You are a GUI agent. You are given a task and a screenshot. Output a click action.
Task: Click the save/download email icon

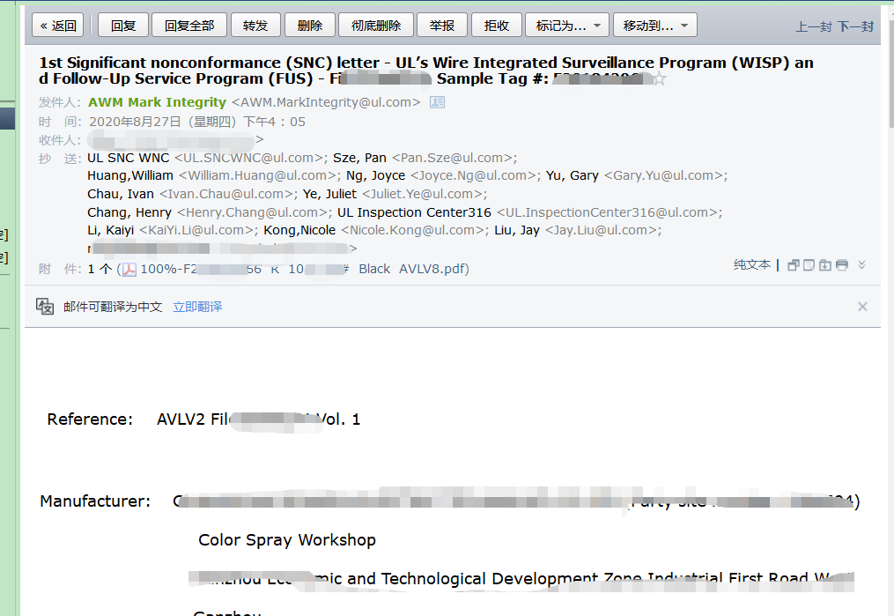[x=825, y=265]
